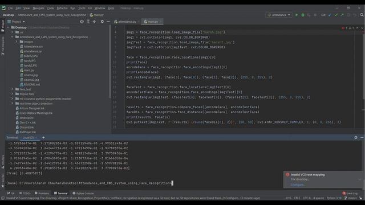365x205 pixels.
Task: Click the terminal command prompt line
Action: pos(90,183)
